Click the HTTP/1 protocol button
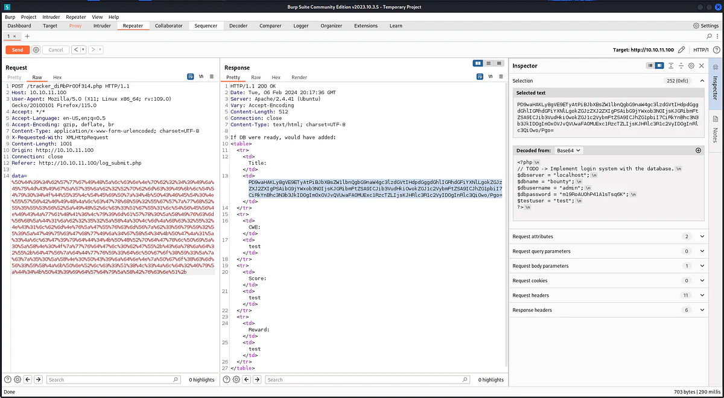This screenshot has width=724, height=398. [700, 50]
